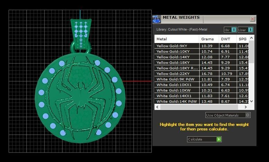The height and width of the screenshot is (162, 269).
Task: Click the 16.78 grams value
Action: pos(207,74)
